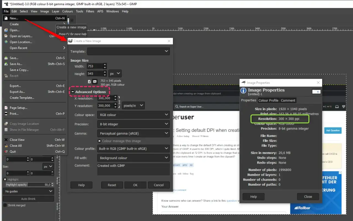Screen dimensions: 353x221
Task: Click the Height input field
Action: 95,74
